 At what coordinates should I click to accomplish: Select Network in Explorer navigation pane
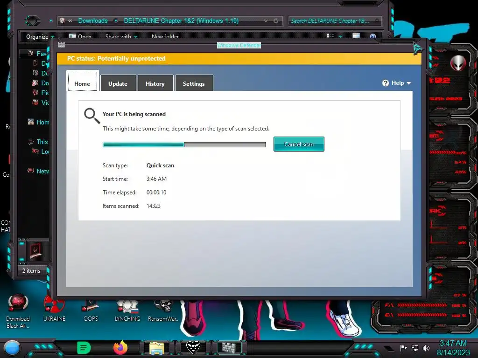[x=38, y=171]
